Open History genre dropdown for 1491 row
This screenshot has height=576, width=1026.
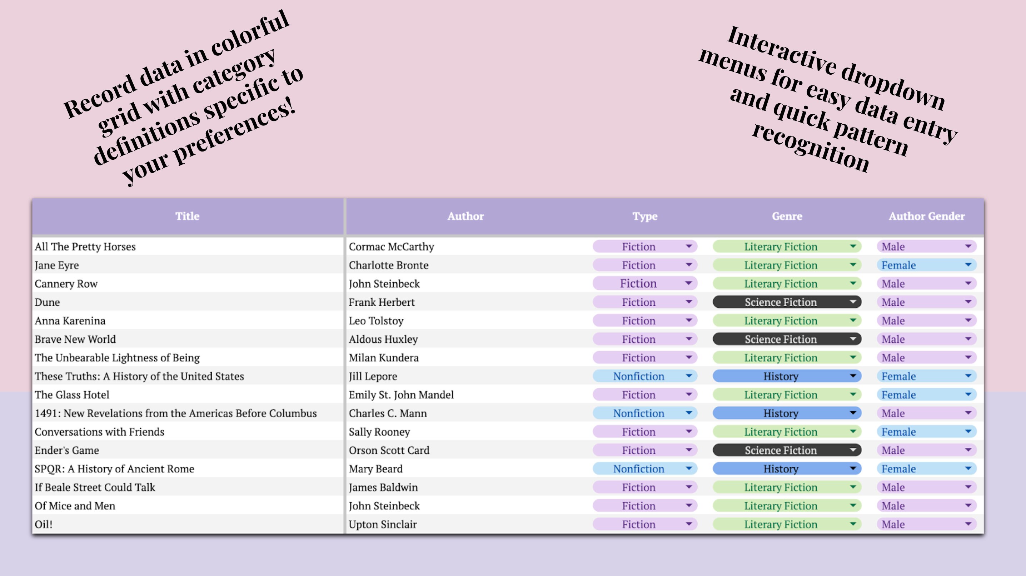click(x=787, y=413)
